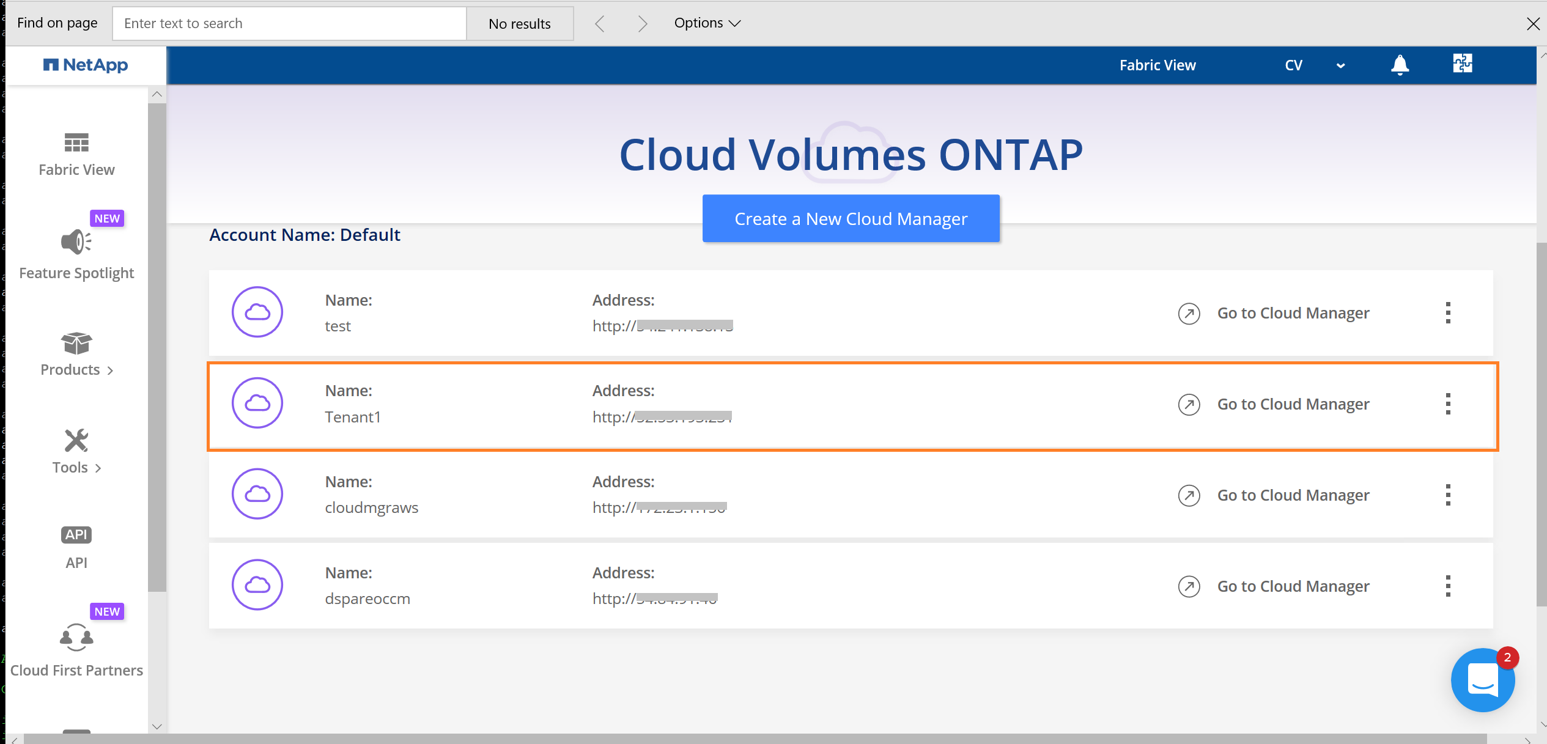1547x744 pixels.
Task: Open the Options menu in find bar
Action: point(706,23)
